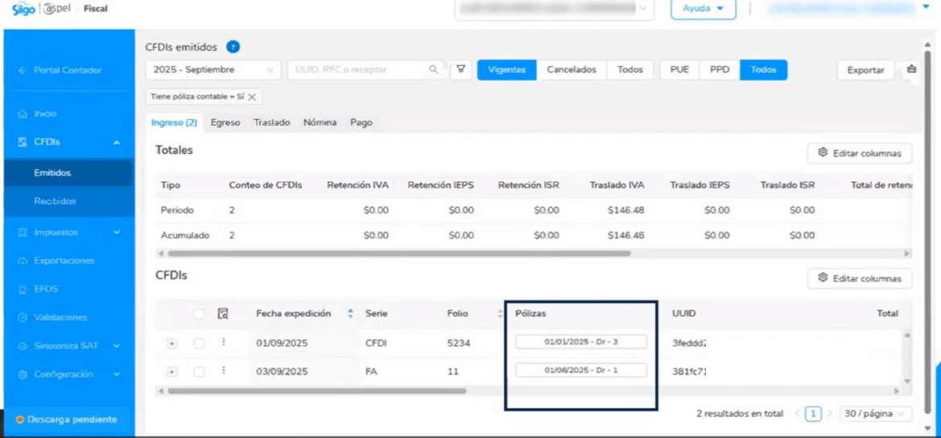Select the Todos status filter next to Cancelados
Screen dimensions: 941x438
click(x=630, y=69)
